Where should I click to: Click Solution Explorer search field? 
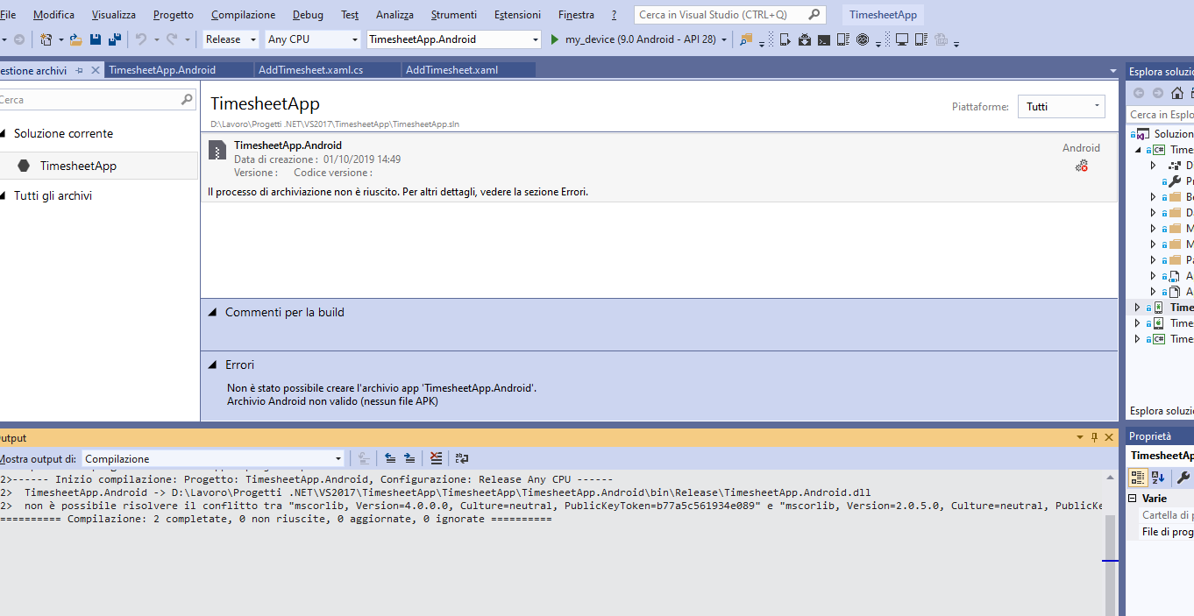(x=1161, y=115)
